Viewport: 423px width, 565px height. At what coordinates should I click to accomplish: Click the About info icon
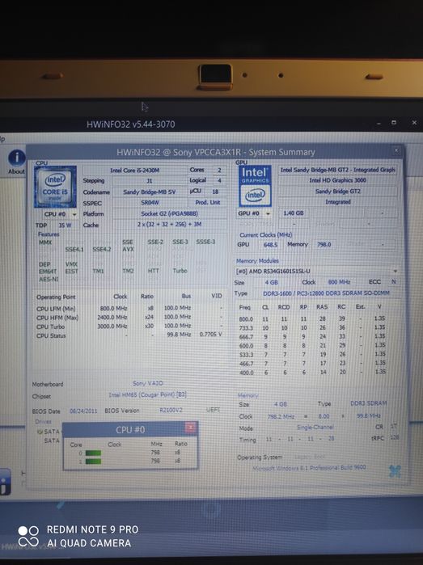[17, 158]
